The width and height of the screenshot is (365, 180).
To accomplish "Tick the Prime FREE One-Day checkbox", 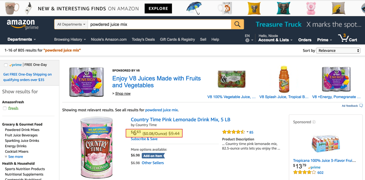I will pyautogui.click(x=6, y=65).
